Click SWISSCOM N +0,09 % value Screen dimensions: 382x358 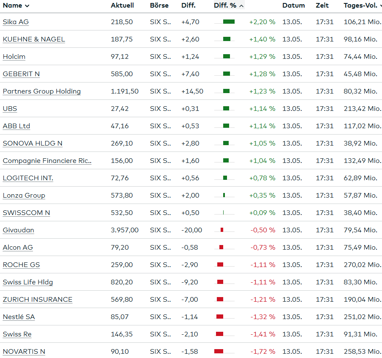(262, 213)
